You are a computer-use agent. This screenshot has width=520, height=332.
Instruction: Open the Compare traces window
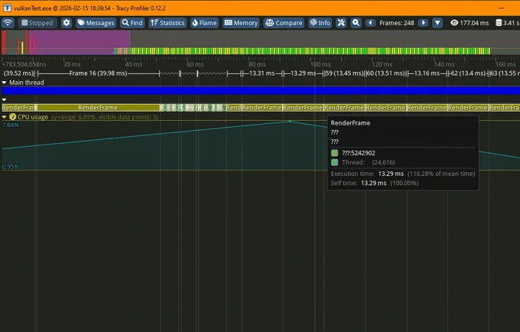coord(284,22)
